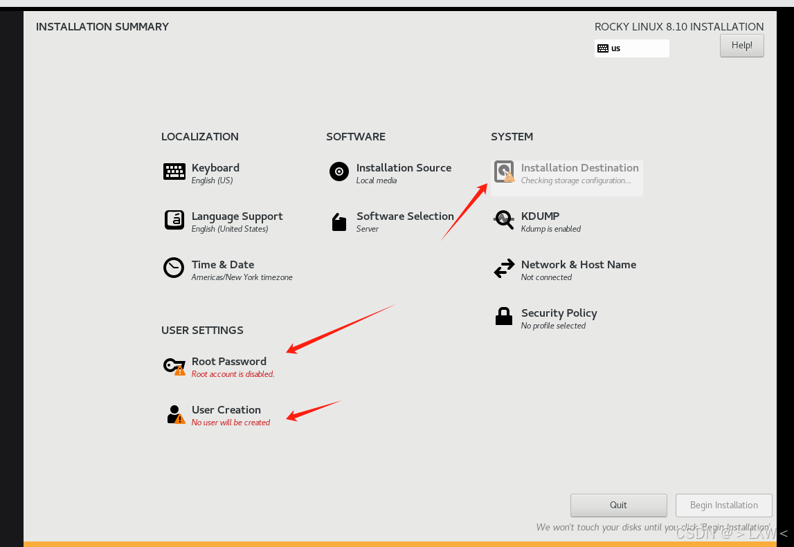
Task: Click the Begin Installation button
Action: tap(723, 505)
